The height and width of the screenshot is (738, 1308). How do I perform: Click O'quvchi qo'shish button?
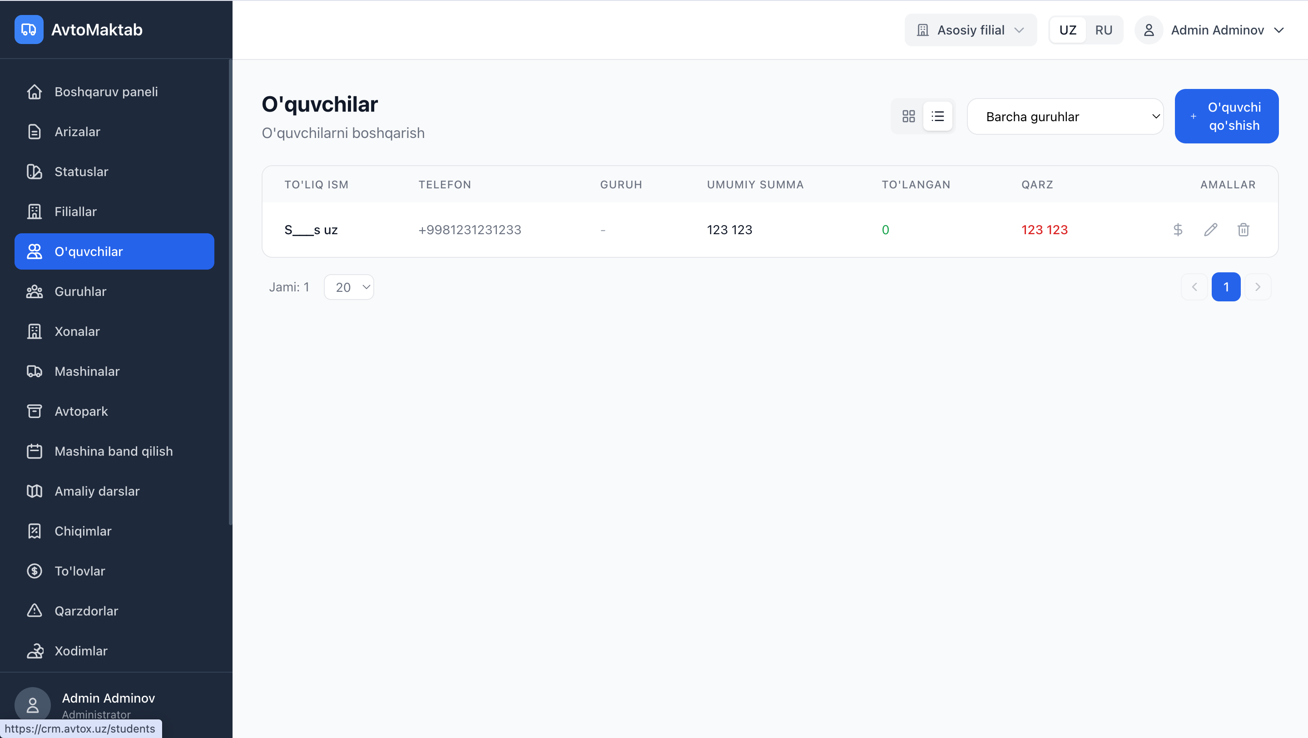point(1226,116)
